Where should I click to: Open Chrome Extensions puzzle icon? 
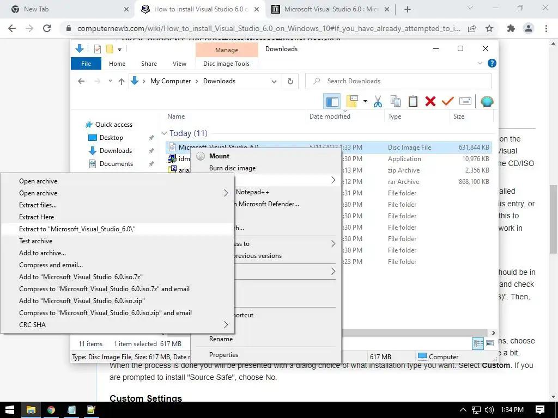511,28
